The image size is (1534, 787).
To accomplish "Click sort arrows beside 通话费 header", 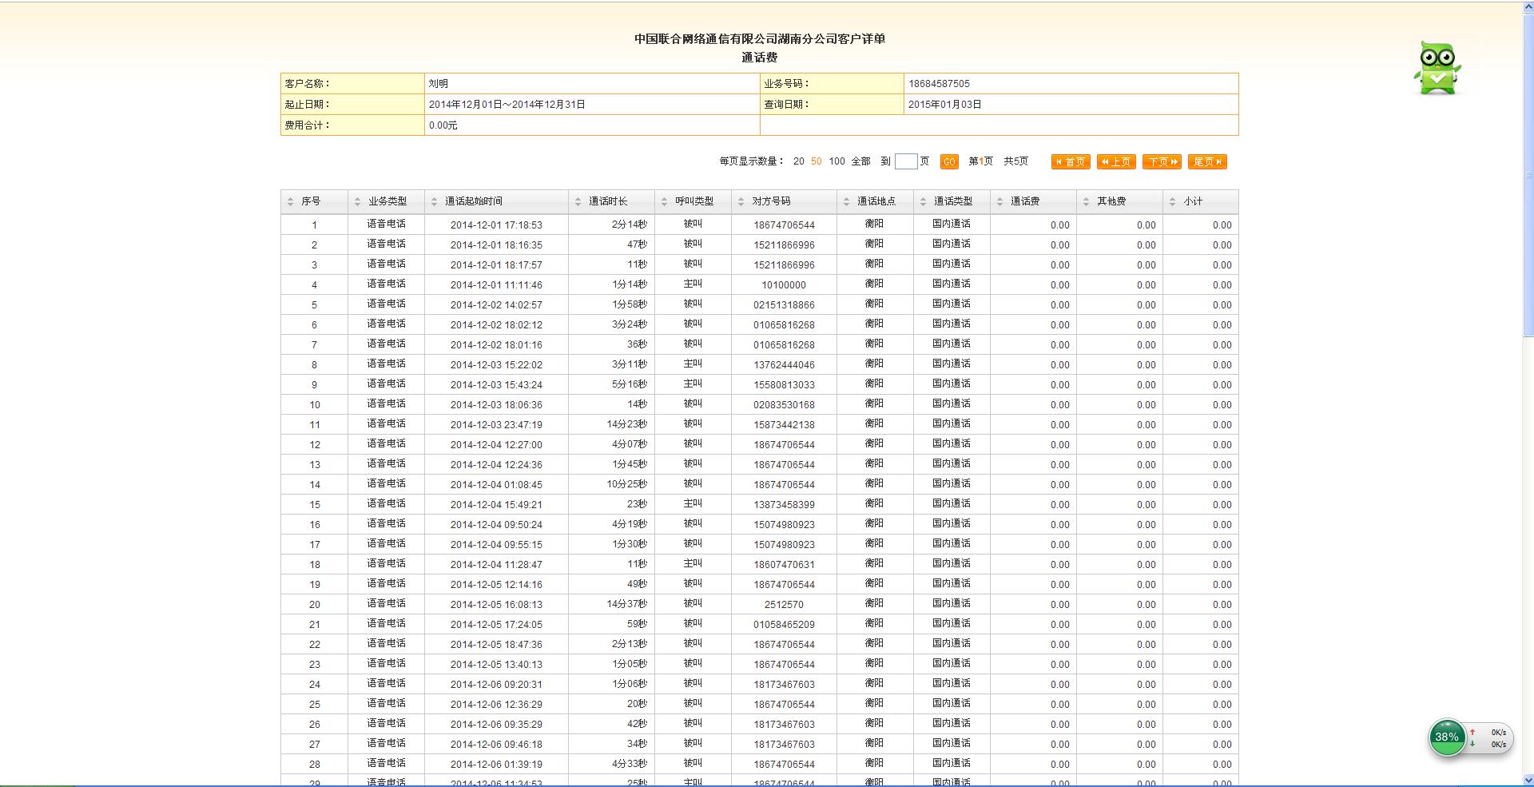I will (999, 202).
